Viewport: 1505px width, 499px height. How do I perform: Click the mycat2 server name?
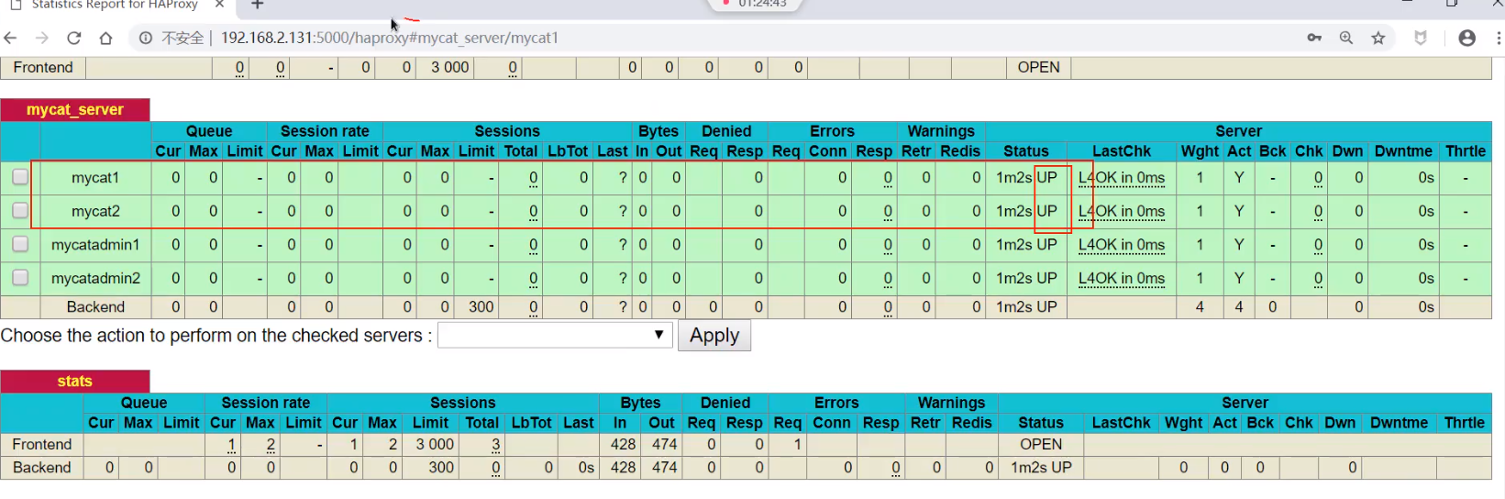click(x=95, y=211)
